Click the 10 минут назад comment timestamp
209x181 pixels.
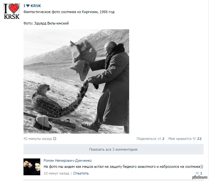click(x=56, y=173)
